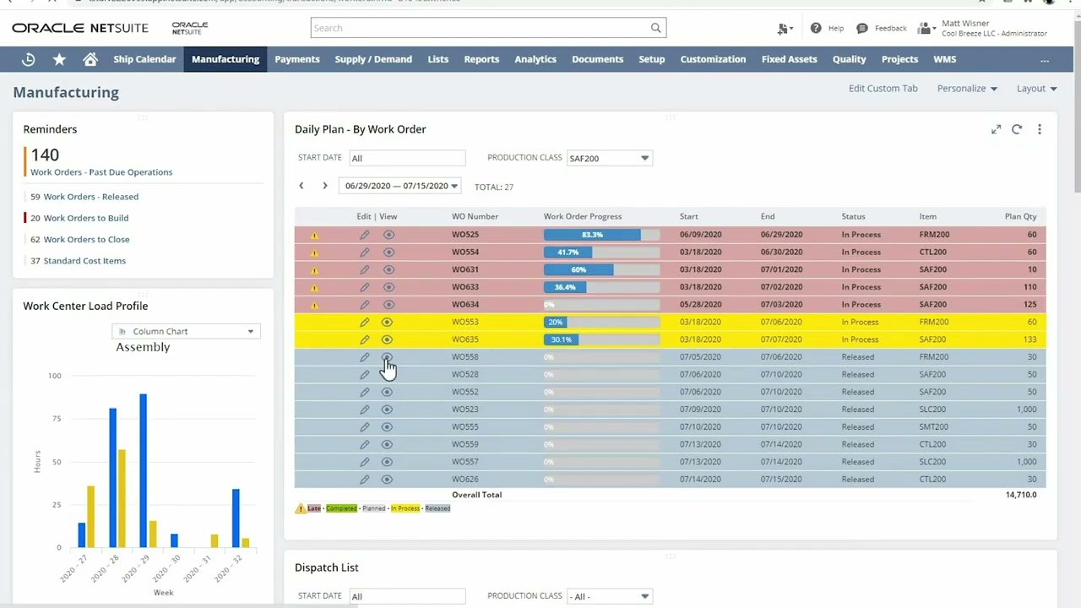Open the Dispatch List Production Class dropdown
1081x608 pixels.
click(609, 596)
